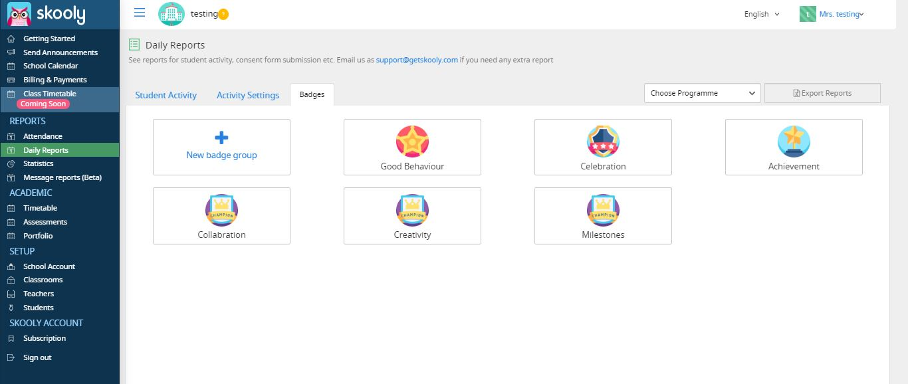
Task: Click the Billing & Payments icon
Action: 11,80
